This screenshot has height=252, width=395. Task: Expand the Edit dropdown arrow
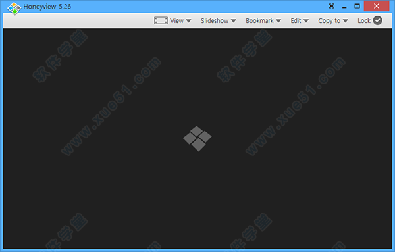point(306,21)
